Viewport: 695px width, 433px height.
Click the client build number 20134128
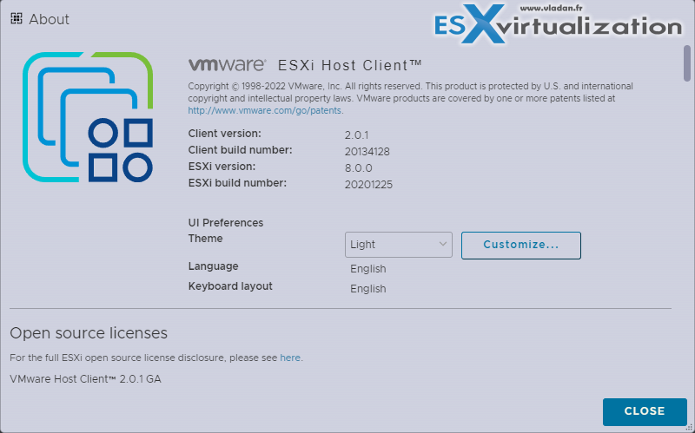point(367,151)
